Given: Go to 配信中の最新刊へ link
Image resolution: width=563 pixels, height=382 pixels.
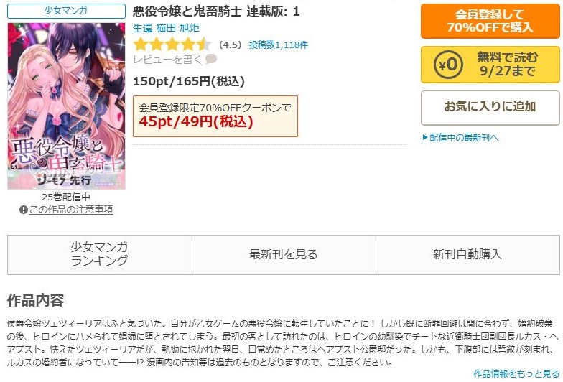Looking at the screenshot, I should [x=464, y=138].
